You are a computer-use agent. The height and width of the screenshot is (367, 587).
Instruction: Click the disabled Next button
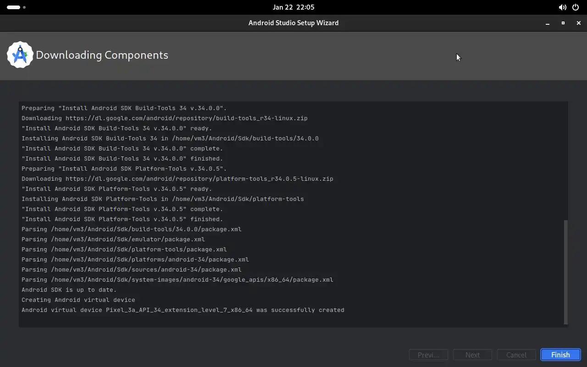(472, 355)
